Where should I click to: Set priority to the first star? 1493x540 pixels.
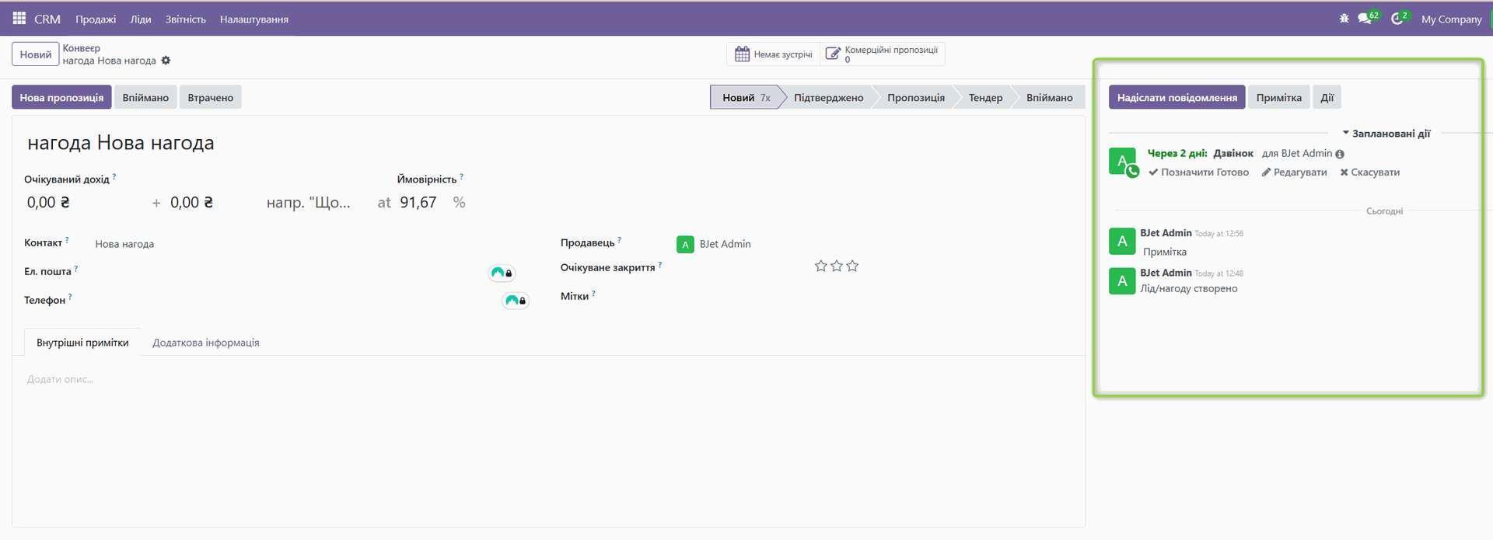click(x=820, y=267)
